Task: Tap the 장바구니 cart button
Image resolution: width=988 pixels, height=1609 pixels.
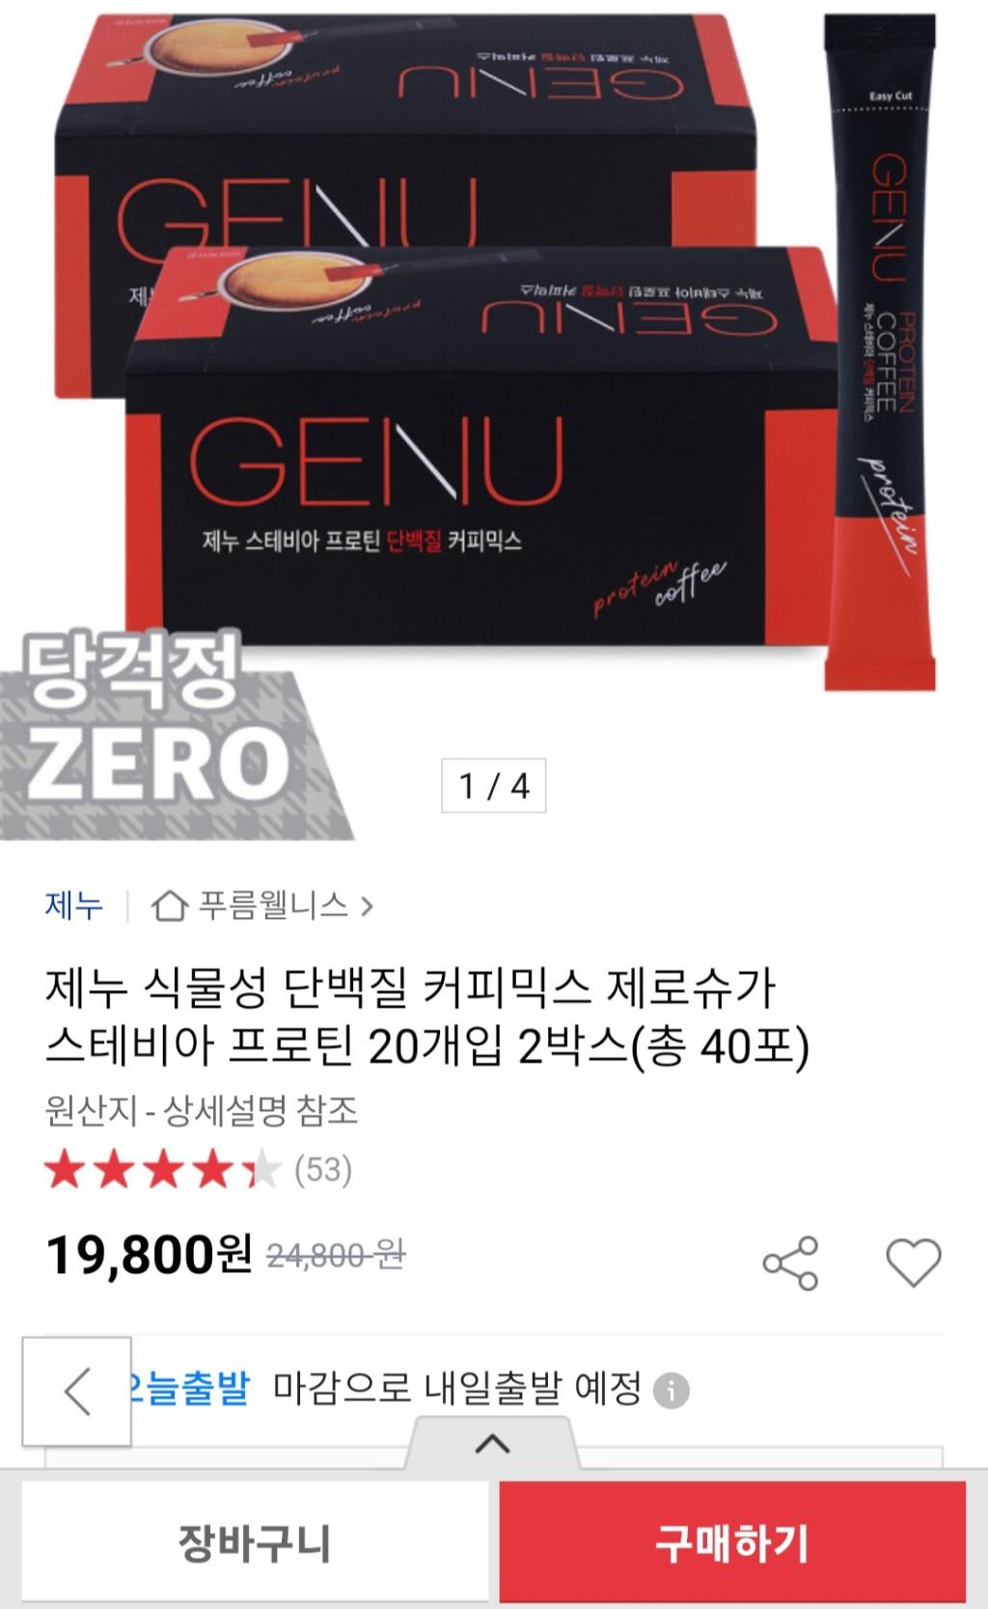Action: [x=256, y=1542]
